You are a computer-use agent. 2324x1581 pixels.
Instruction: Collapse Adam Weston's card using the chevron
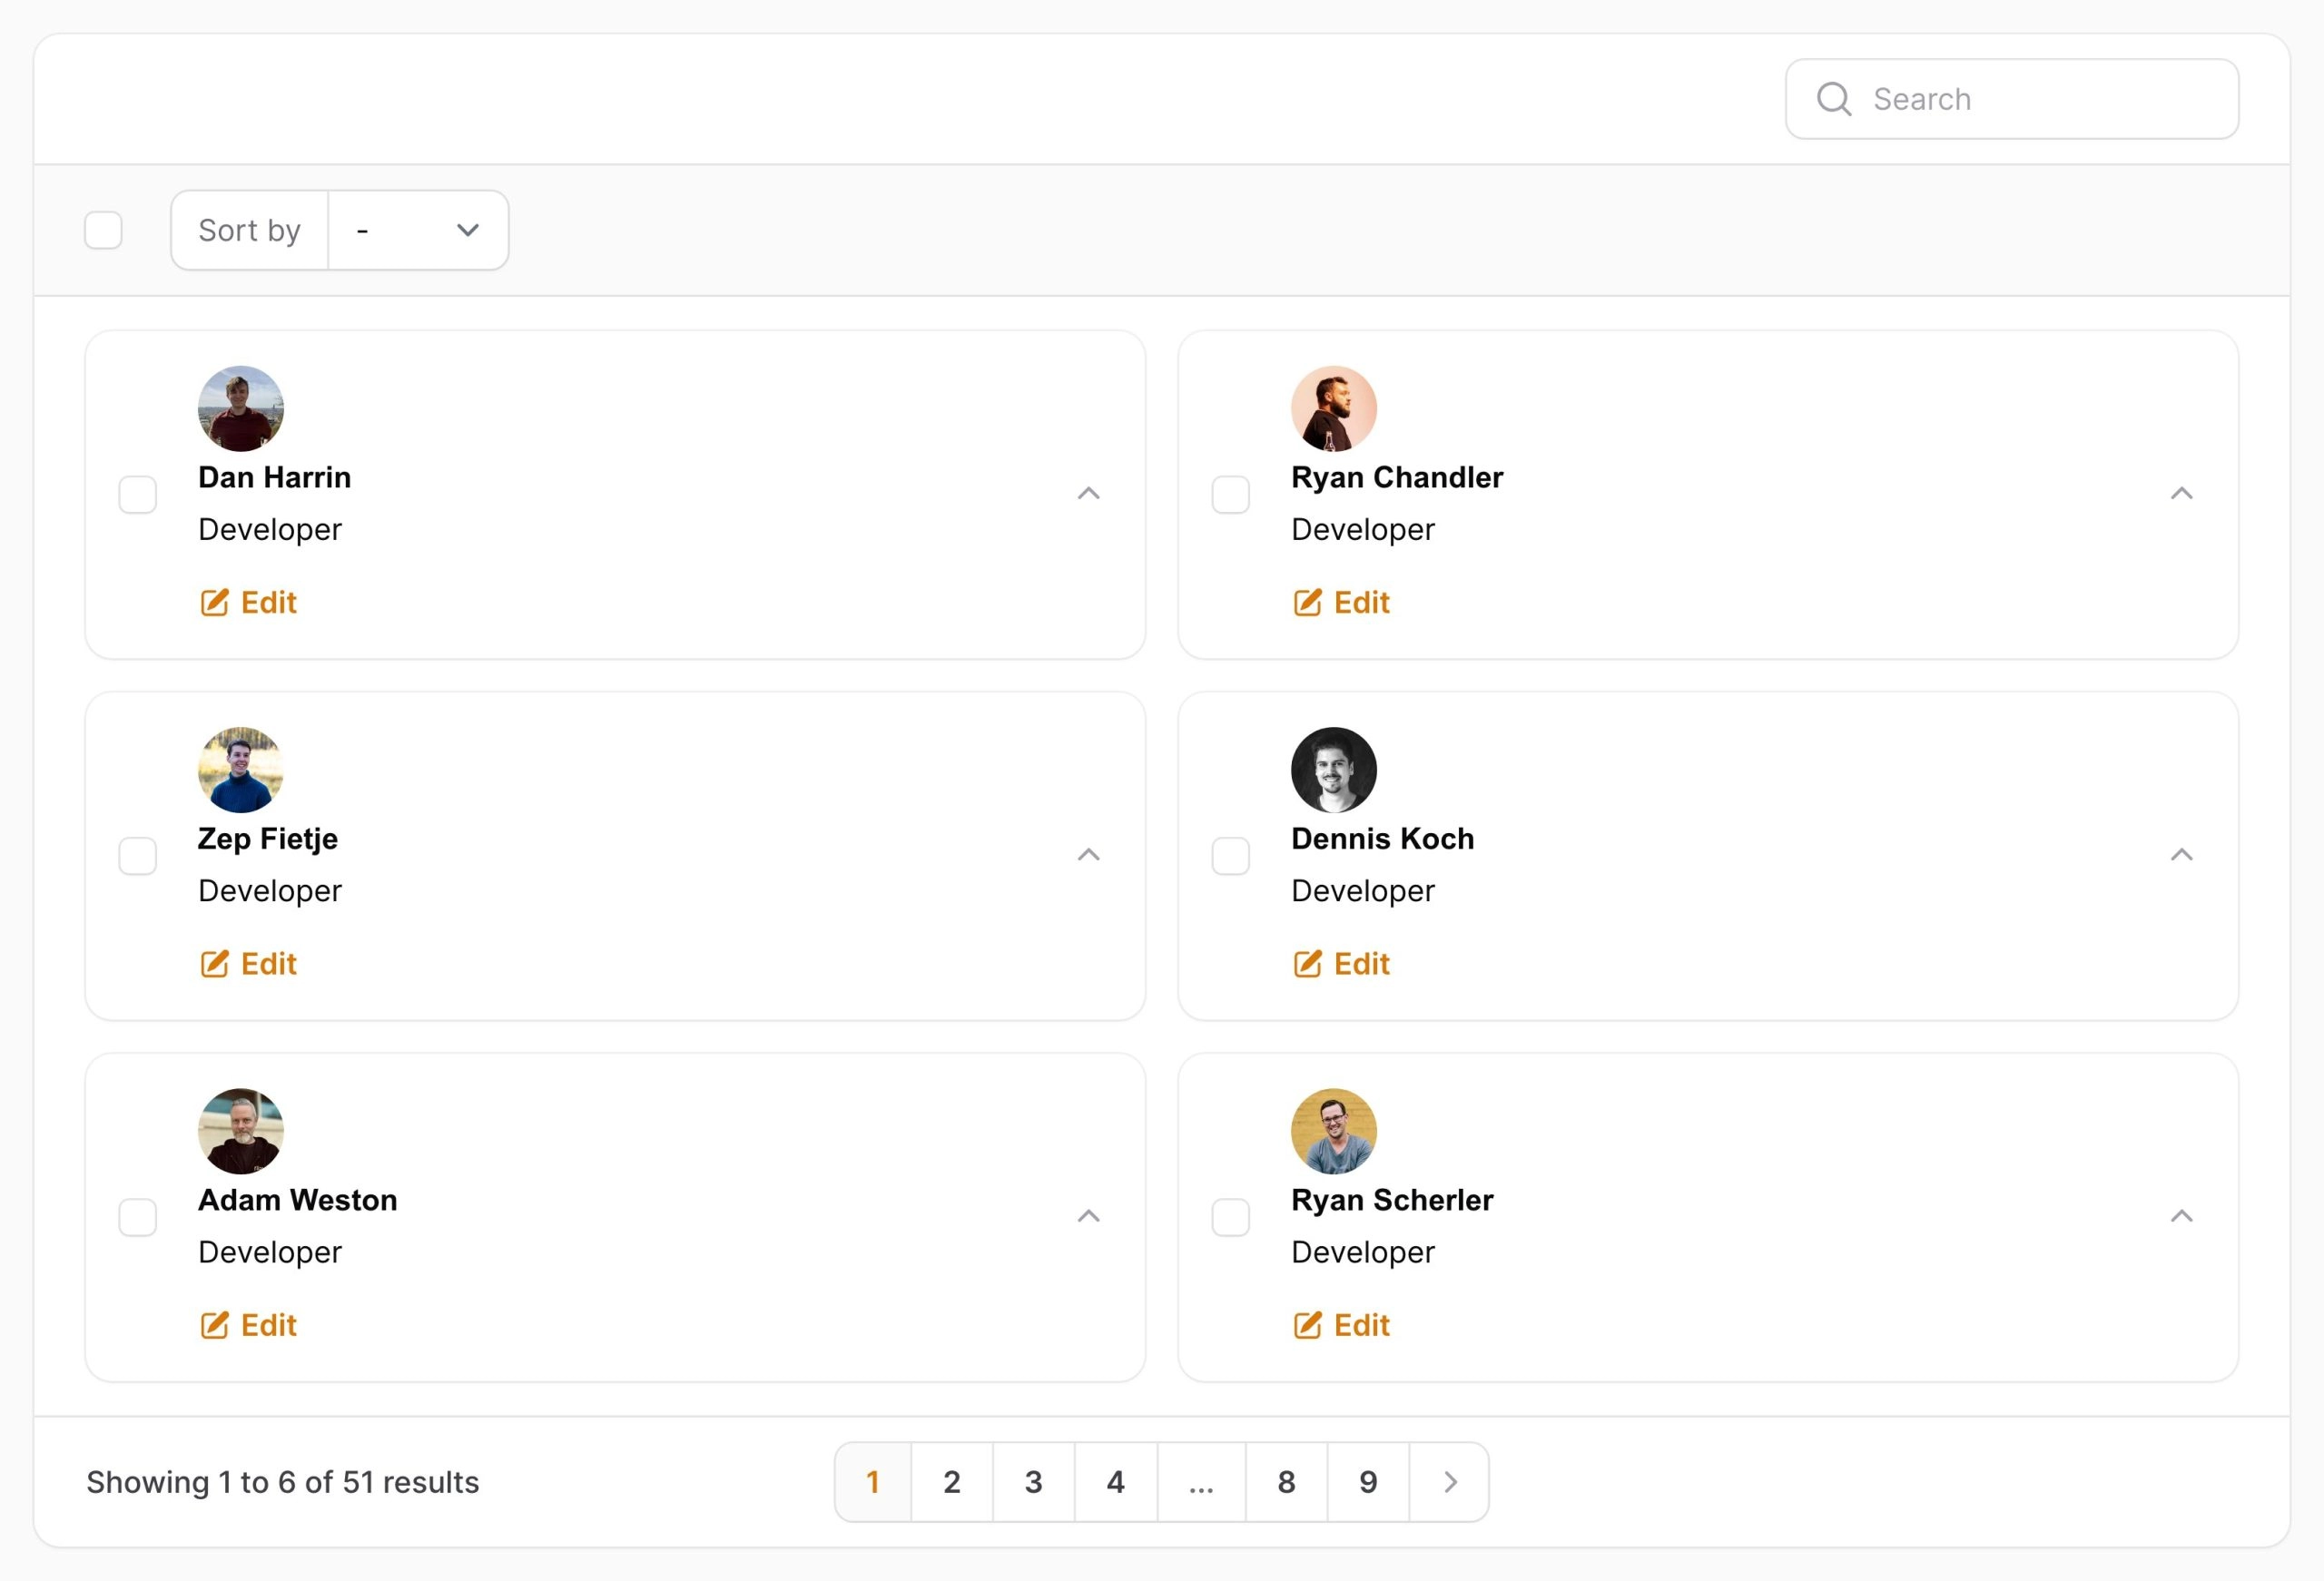coord(1088,1216)
